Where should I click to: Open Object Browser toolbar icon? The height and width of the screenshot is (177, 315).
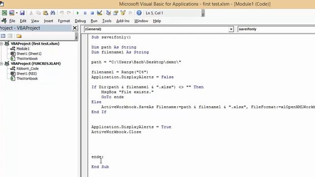tap(123, 13)
